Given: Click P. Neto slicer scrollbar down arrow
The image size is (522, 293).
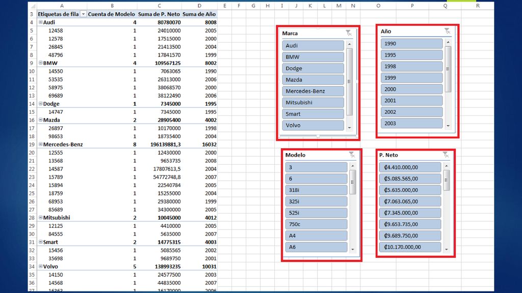Looking at the screenshot, I should click(x=447, y=249).
